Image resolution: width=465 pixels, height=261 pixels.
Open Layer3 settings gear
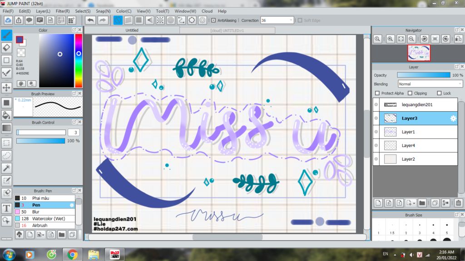(x=453, y=118)
